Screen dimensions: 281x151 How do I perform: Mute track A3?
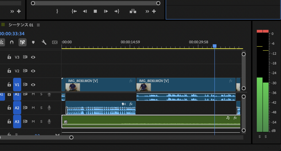click(x=33, y=121)
